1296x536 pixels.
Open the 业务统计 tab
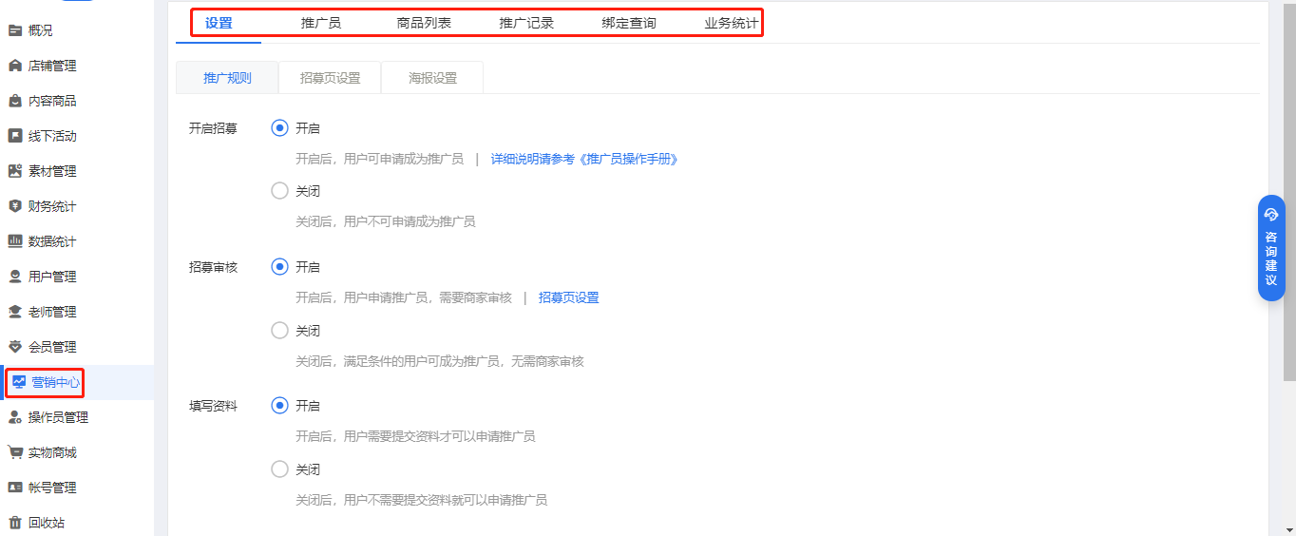(x=732, y=23)
